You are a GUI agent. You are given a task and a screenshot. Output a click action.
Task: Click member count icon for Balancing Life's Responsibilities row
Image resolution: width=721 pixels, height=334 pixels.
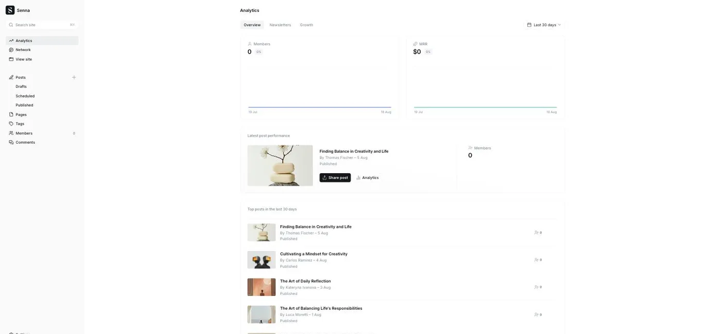point(537,314)
